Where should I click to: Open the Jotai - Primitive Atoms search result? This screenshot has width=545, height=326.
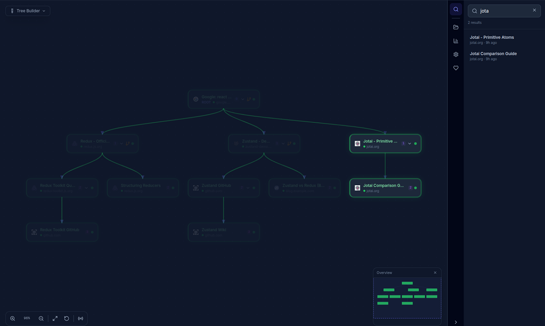(x=504, y=39)
